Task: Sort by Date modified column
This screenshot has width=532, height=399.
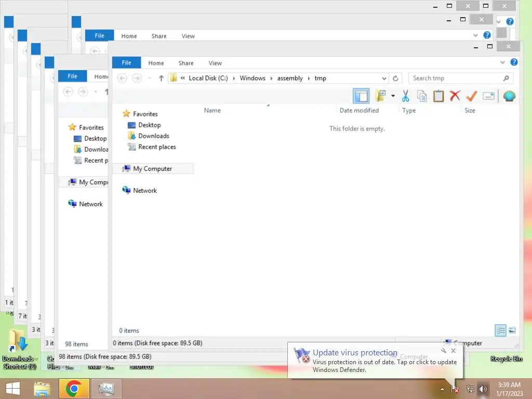Action: point(359,110)
